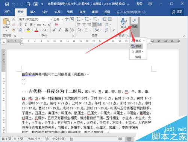Switch to the References 引用 tab
The image size is (188, 142).
70,12
